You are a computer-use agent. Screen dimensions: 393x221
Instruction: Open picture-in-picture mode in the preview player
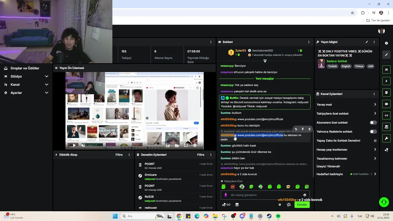coord(168,145)
